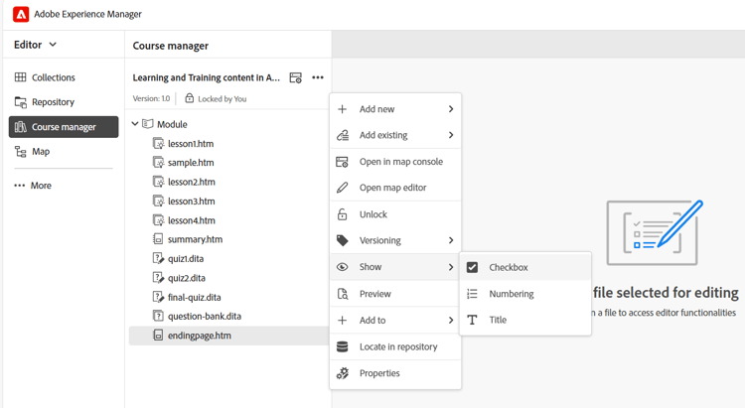Open Properties from the context menu
Screen dimensions: 745x408
(379, 373)
